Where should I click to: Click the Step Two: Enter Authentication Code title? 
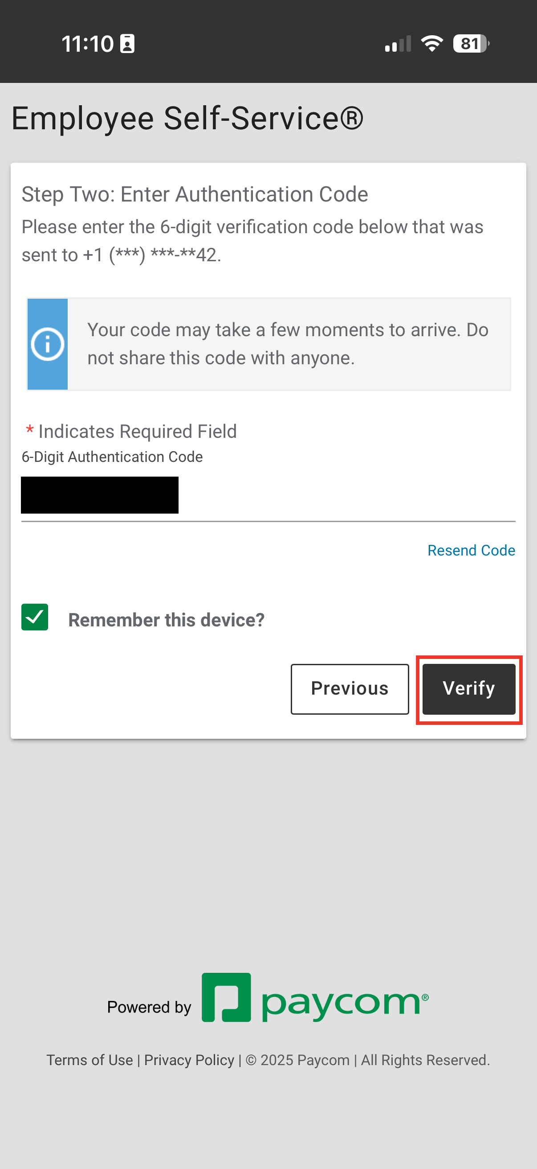click(x=195, y=194)
